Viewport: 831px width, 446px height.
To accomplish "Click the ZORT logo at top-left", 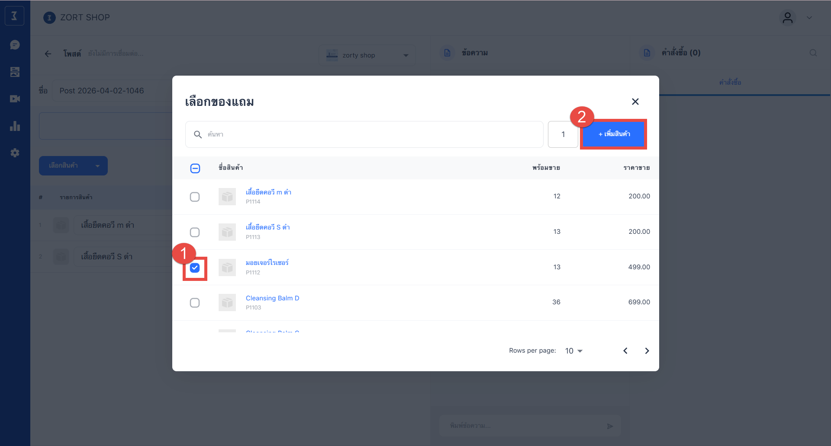I will coord(14,16).
